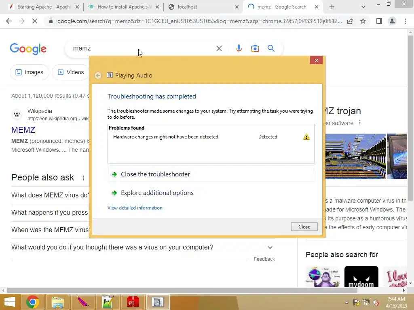The height and width of the screenshot is (310, 414).
Task: Start voice search with microphone icon
Action: (239, 48)
